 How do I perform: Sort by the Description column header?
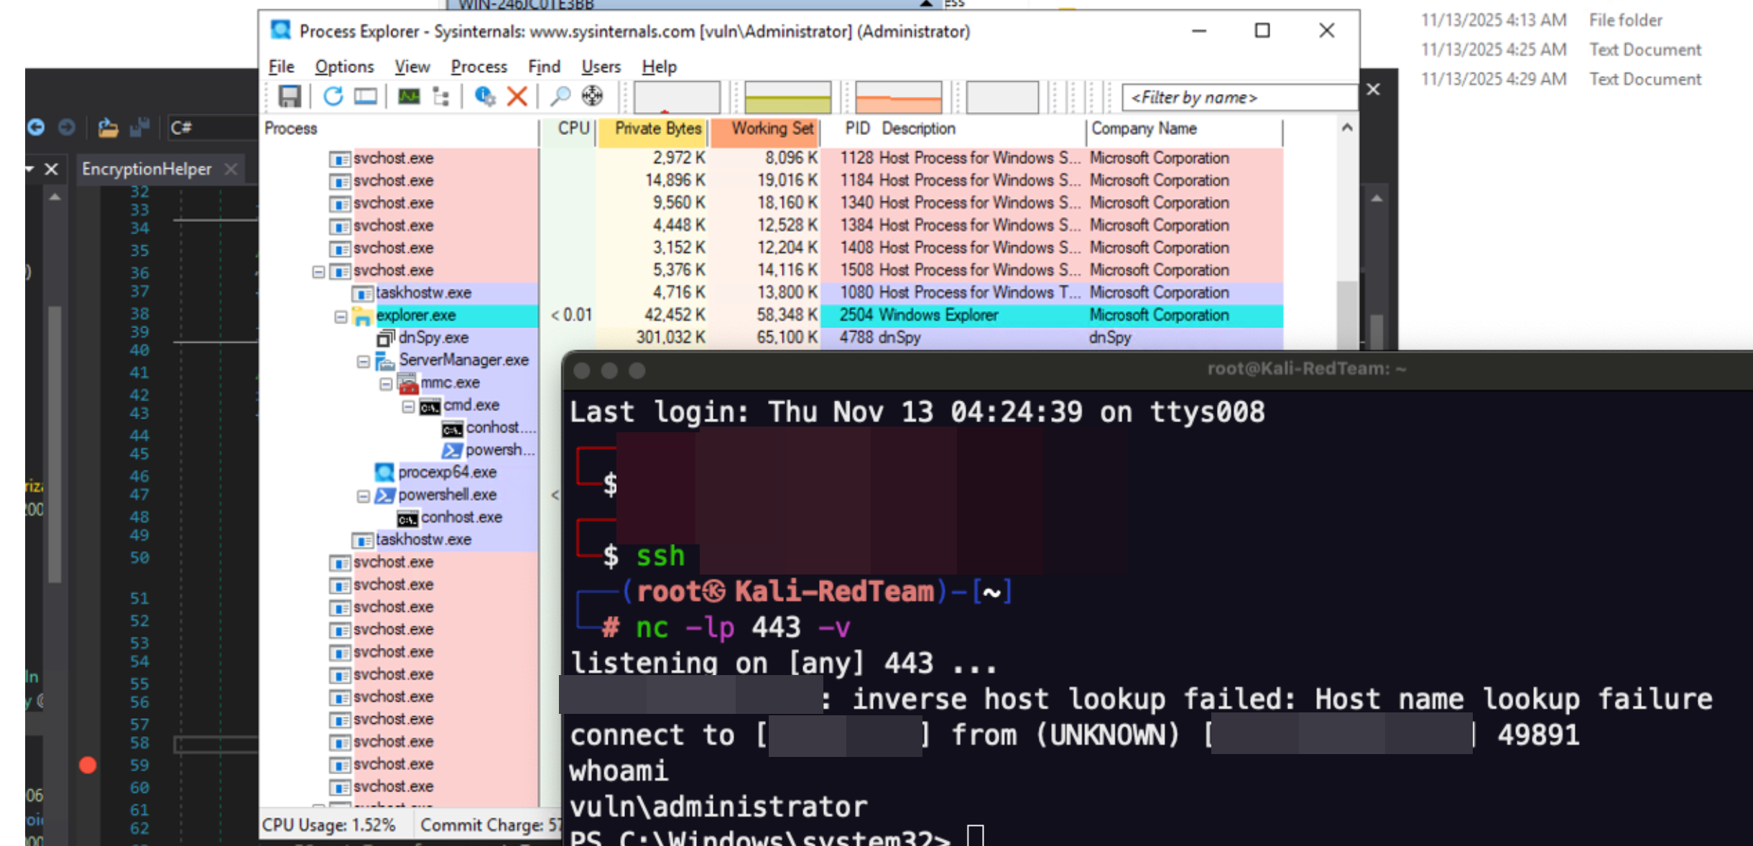[919, 129]
